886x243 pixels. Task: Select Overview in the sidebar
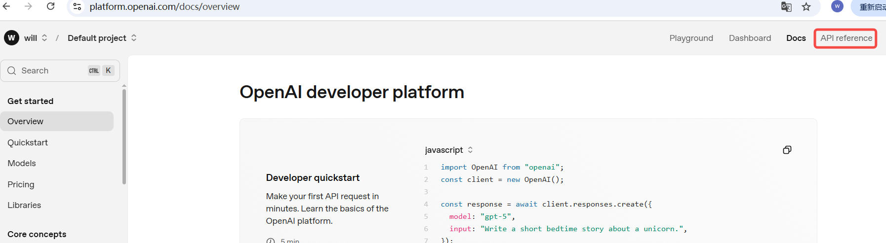click(x=57, y=121)
